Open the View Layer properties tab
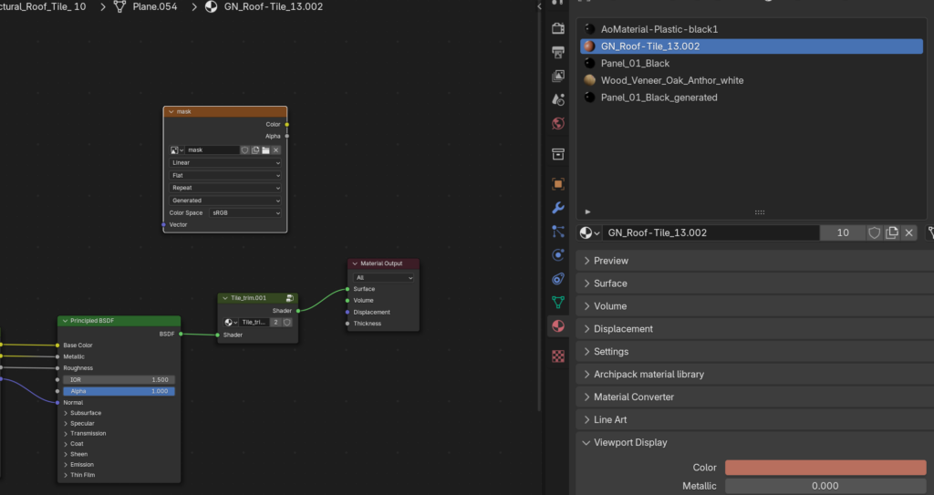This screenshot has height=495, width=934. (x=558, y=76)
